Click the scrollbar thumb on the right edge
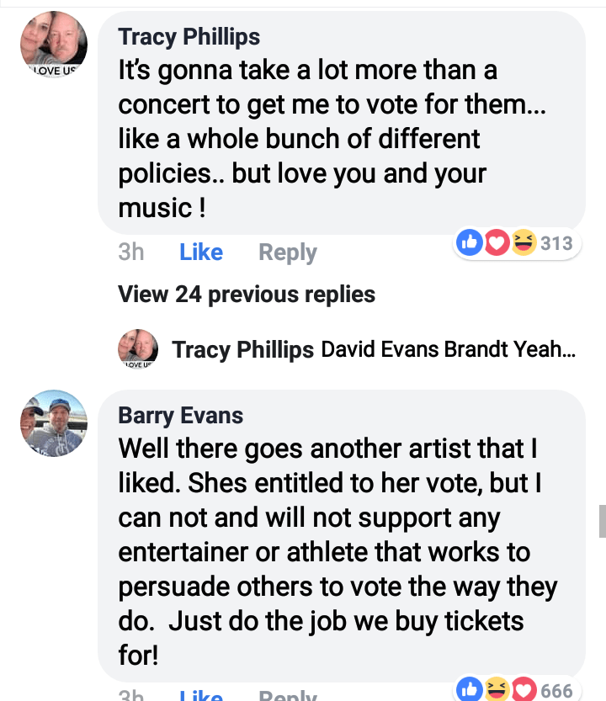The image size is (606, 701). 602,521
